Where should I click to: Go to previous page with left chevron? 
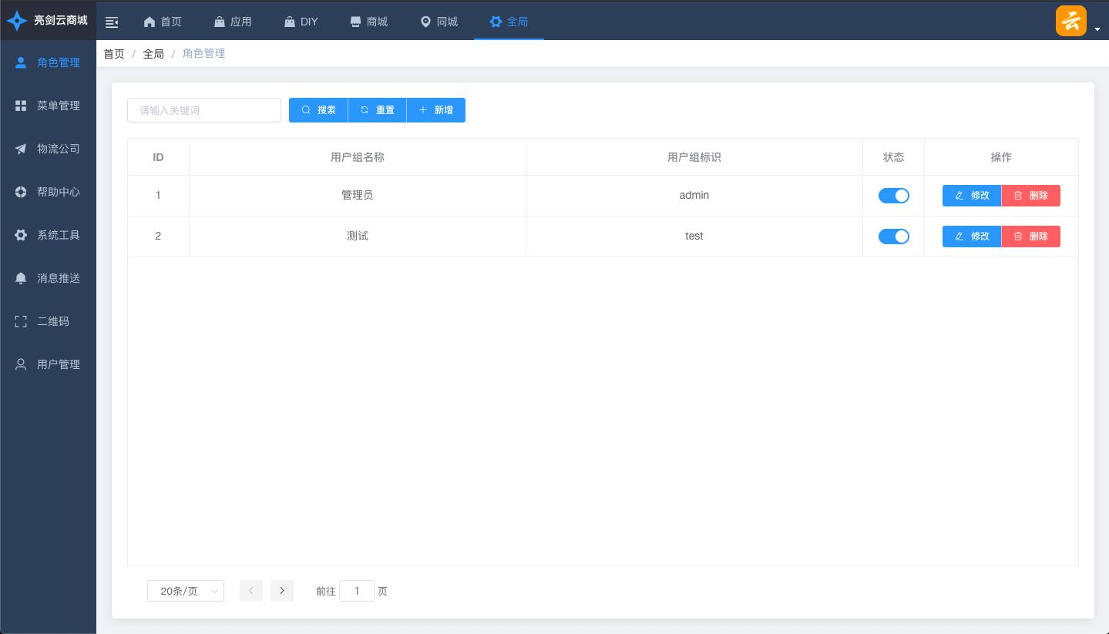251,591
